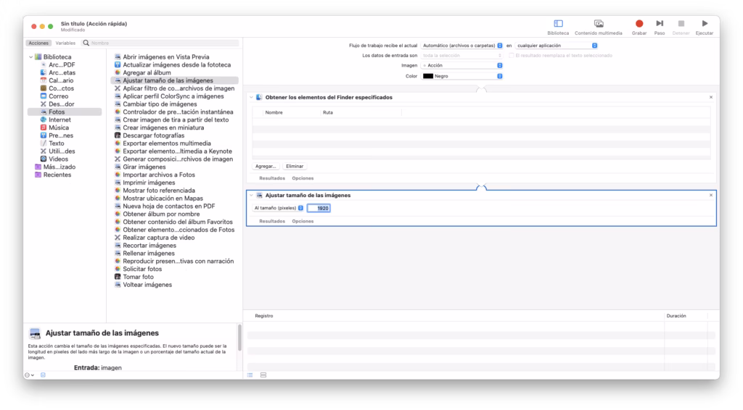
Task: Select the Internet library category
Action: point(59,120)
